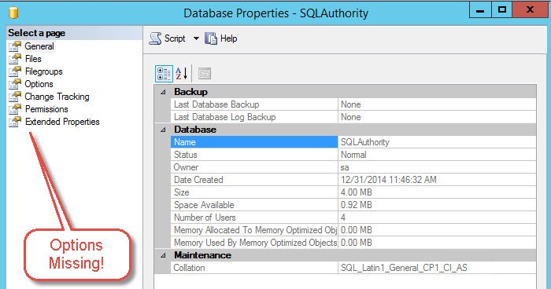This screenshot has width=551, height=289.
Task: Select Memory Used By Memory Optimized Objects row
Action: [x=353, y=243]
